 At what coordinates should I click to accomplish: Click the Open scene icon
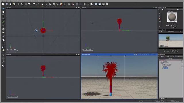pos(7,4)
